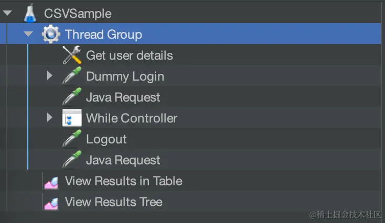Open the View Results in Table listener

pos(123,181)
